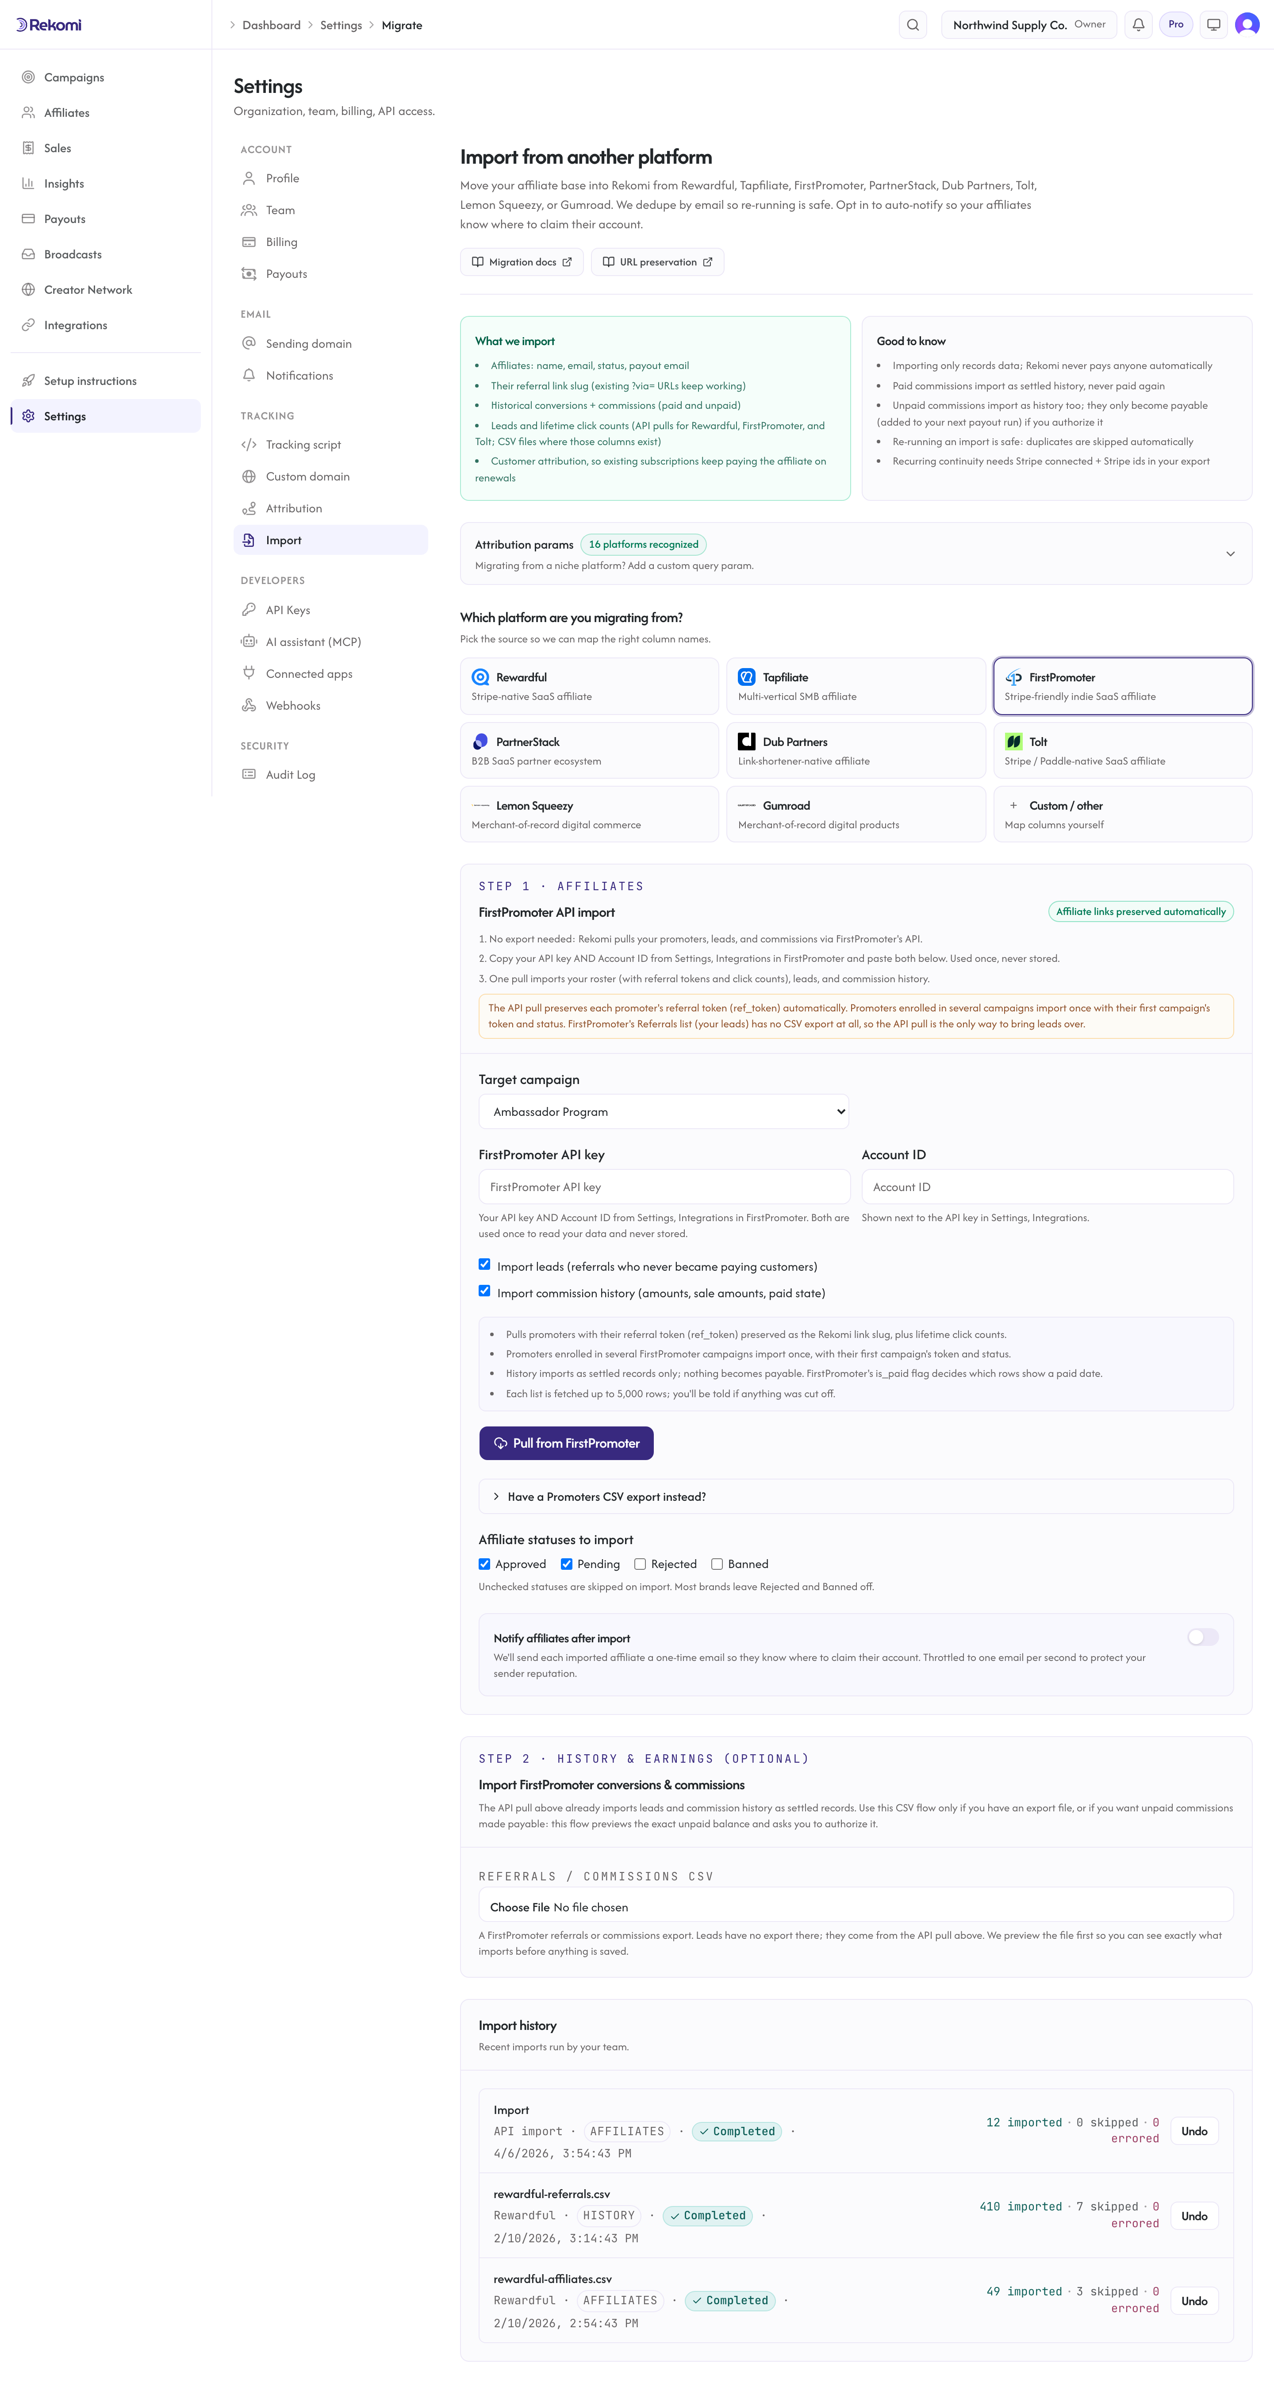Open the user avatar menu
The height and width of the screenshot is (2383, 1274).
[1246, 25]
